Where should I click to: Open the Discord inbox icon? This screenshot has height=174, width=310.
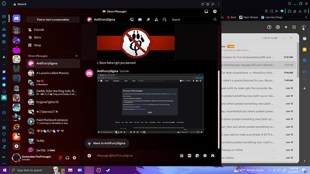pos(206,12)
